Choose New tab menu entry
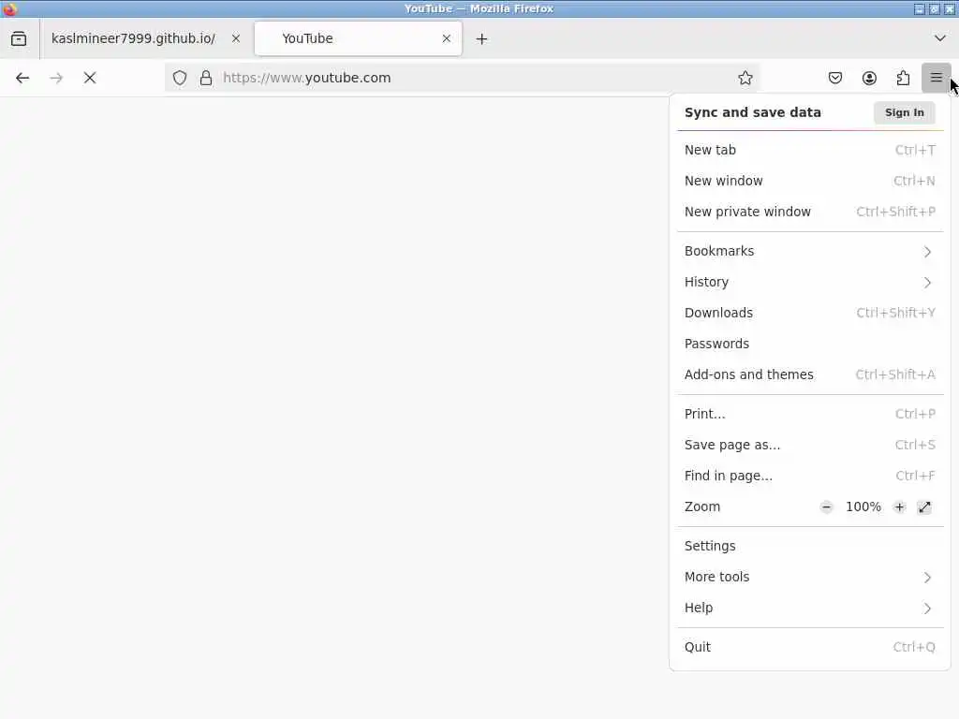The image size is (959, 719). (810, 150)
